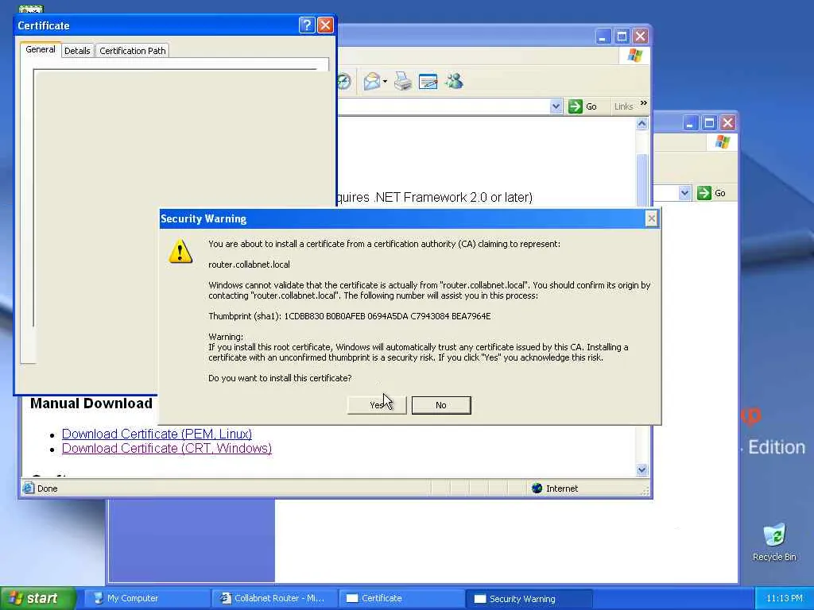The image size is (814, 610).
Task: Click the router.collabnet.local name text
Action: click(249, 264)
